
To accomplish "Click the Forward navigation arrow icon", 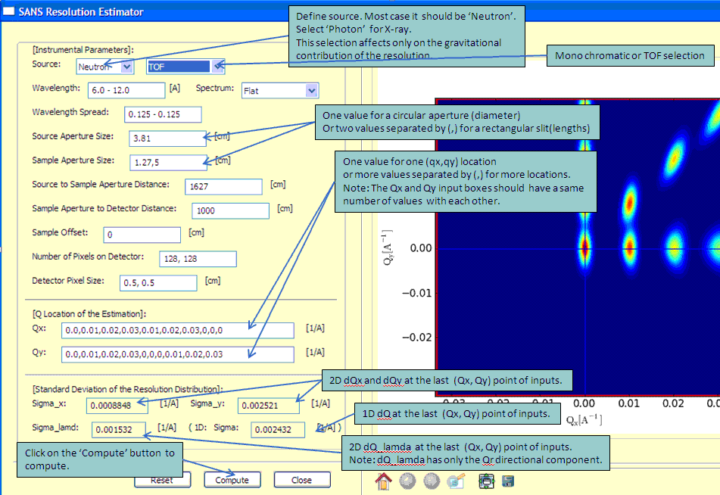I will 430,481.
